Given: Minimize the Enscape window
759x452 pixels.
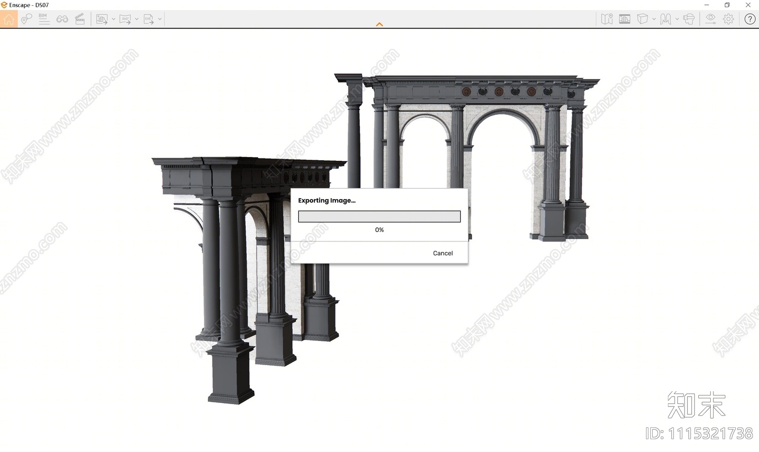Looking at the screenshot, I should point(706,5).
